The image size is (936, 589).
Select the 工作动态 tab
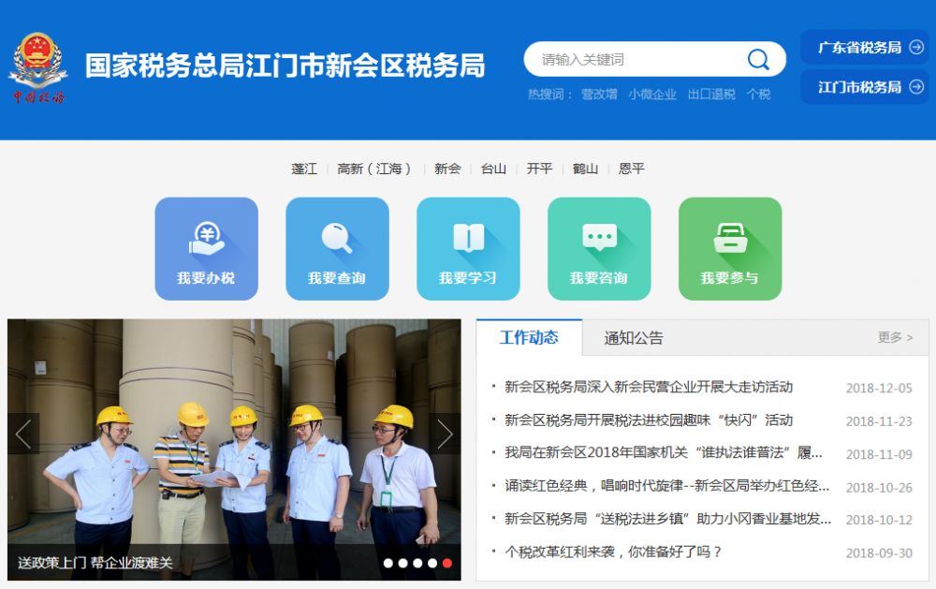coord(529,338)
